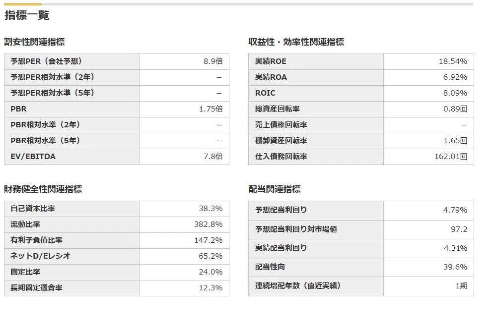Viewport: 493px width, 332px height.
Task: Click the 棚卸資産回転率 row label
Action: pyautogui.click(x=281, y=141)
